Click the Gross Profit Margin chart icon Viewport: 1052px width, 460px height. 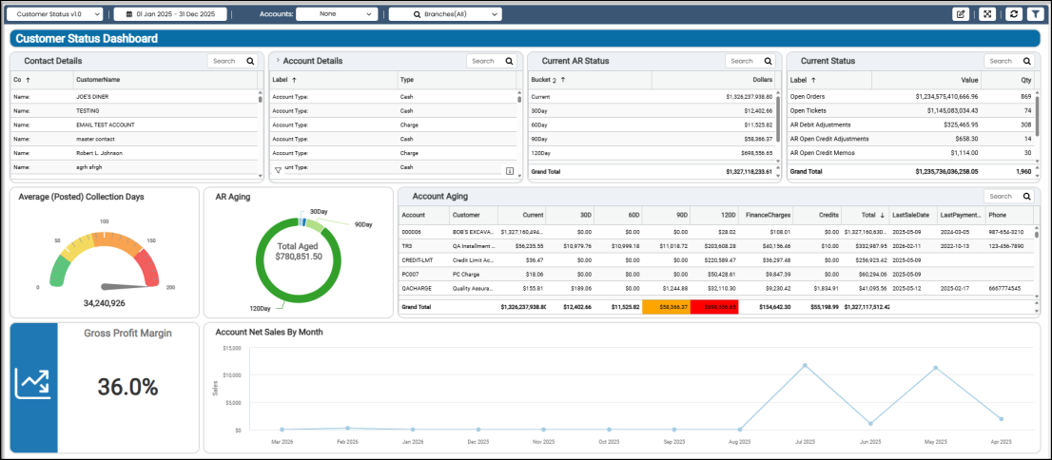click(33, 386)
